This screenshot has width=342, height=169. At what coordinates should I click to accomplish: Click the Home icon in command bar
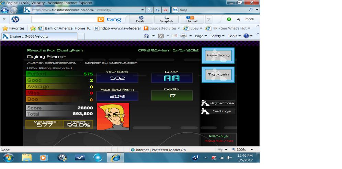147,36
